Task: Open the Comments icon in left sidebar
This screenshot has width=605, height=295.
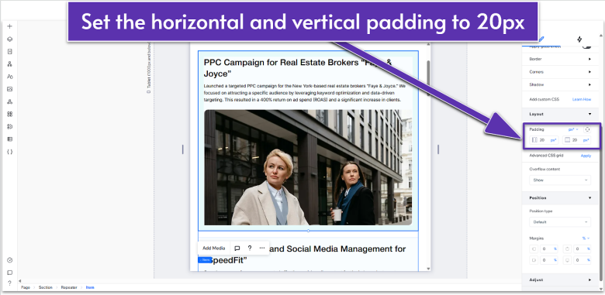Action: tap(10, 273)
